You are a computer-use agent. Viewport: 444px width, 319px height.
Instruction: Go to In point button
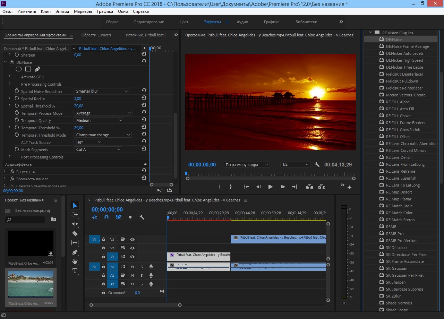pos(247,187)
